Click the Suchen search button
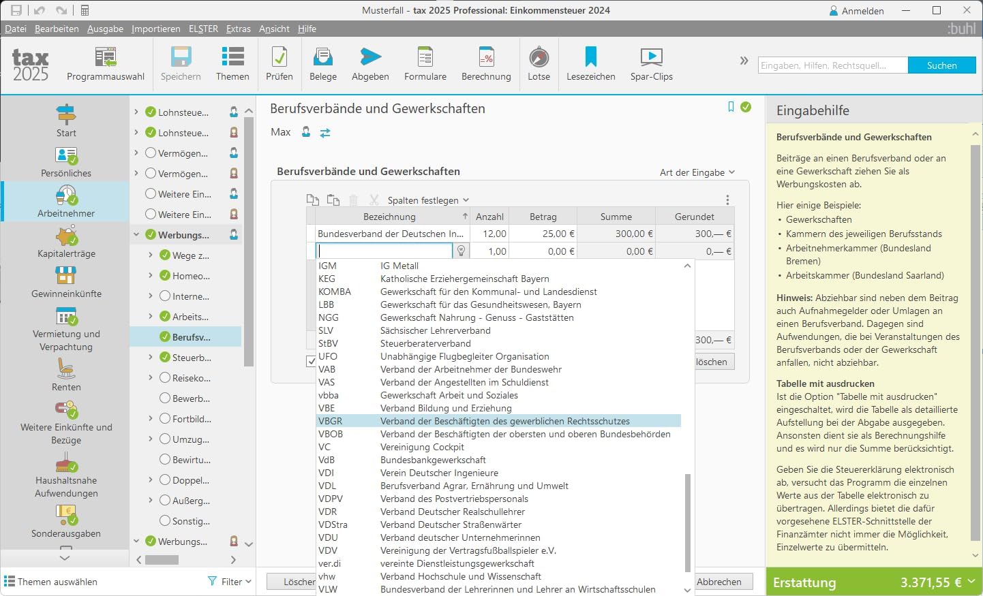 [x=941, y=65]
